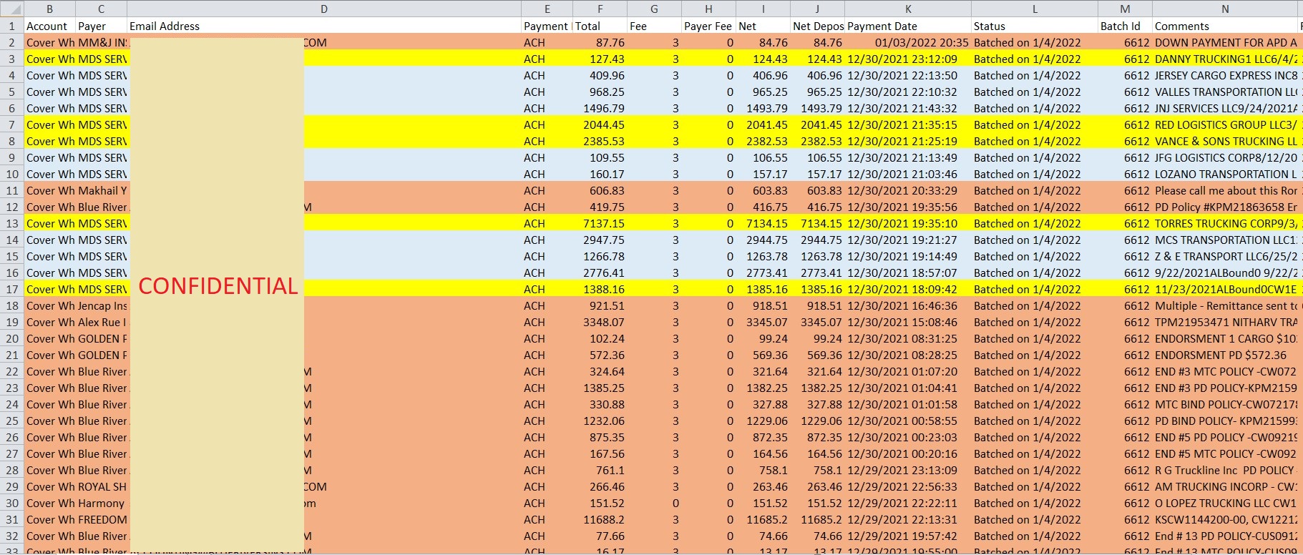Select comment "Multiple - Remittance sent"

pos(1225,305)
